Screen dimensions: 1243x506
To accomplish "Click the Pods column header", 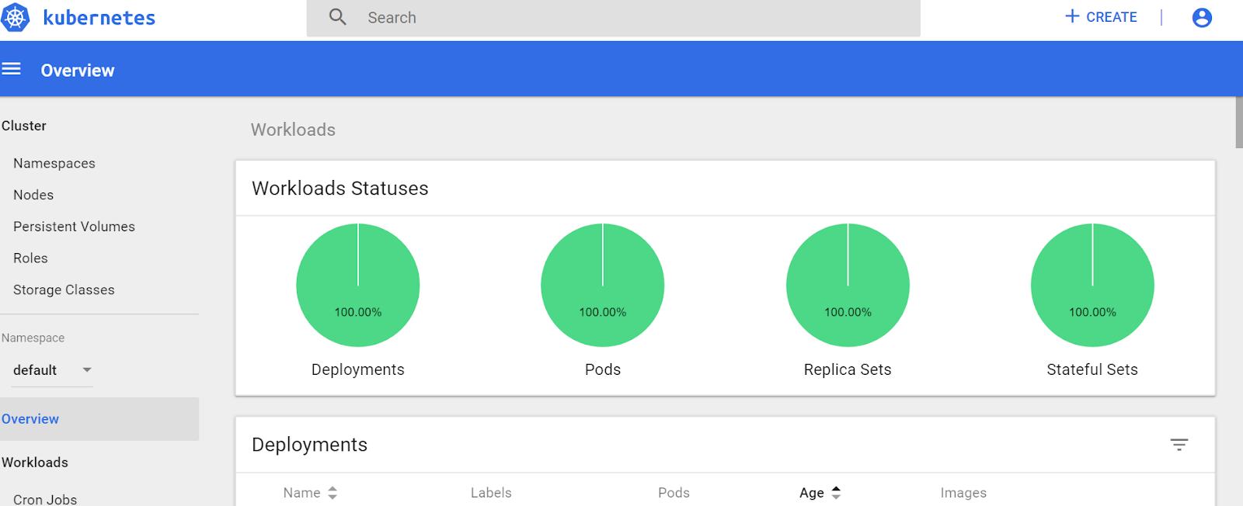I will coord(674,493).
